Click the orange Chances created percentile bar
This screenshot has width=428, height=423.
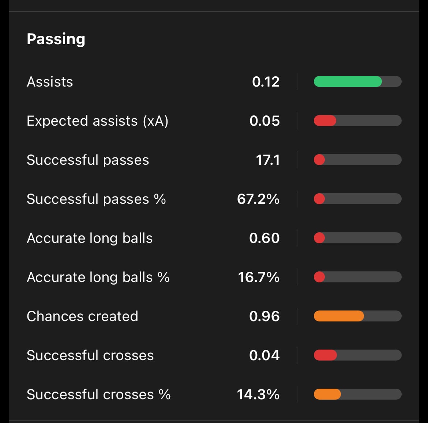click(x=339, y=316)
